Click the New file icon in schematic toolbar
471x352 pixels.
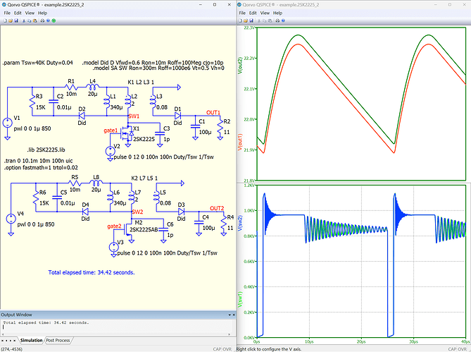pos(6,22)
